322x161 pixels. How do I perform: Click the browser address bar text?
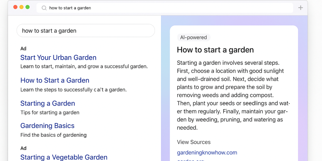pos(70,8)
